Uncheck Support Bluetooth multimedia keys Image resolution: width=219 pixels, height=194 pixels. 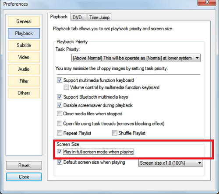(x=60, y=97)
